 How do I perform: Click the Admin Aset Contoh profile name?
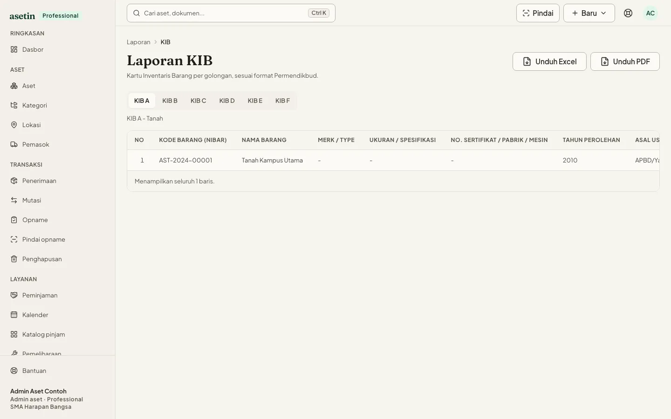38,391
